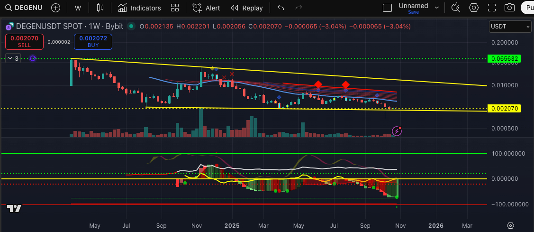534x232 pixels.
Task: Click the 100.000000 oscillator scale label
Action: pos(508,154)
